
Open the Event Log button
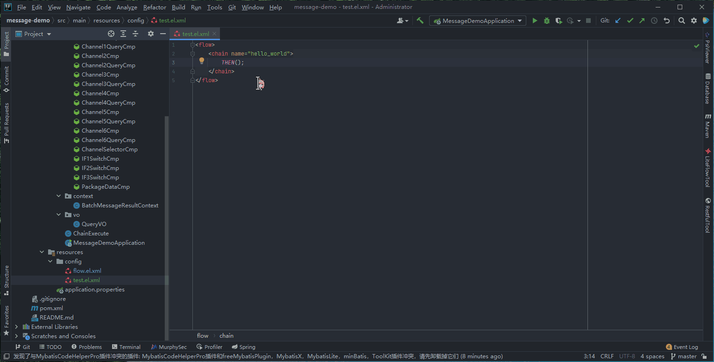[x=682, y=347]
